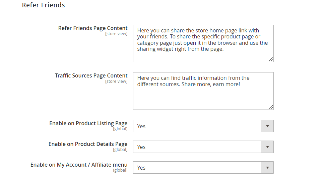Viewport: 324px width, 182px height.
Task: Click the Yes value in Product Details select
Action: click(141, 147)
